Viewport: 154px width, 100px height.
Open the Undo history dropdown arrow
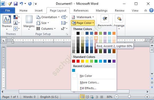pos(25,4)
